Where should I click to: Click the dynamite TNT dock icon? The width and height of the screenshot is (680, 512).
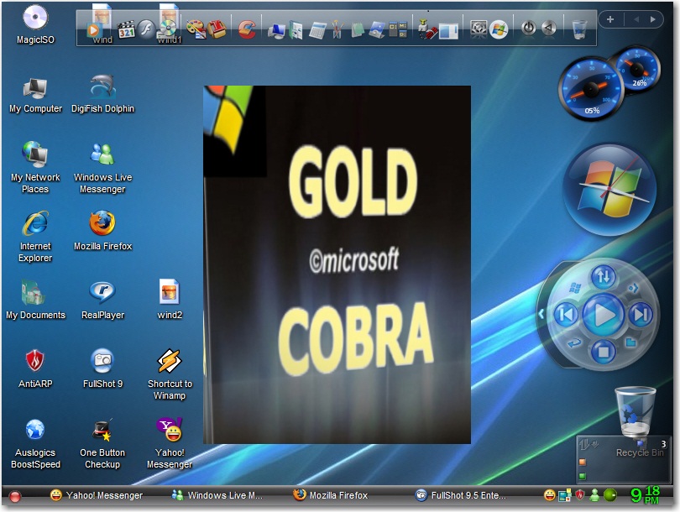[x=426, y=29]
